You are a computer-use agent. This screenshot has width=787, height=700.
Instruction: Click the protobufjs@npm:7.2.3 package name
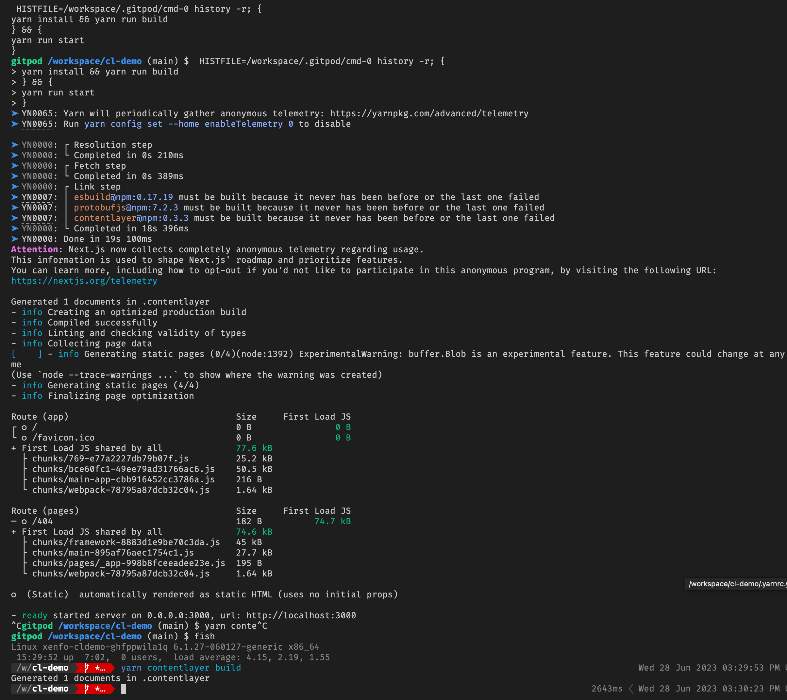click(126, 208)
